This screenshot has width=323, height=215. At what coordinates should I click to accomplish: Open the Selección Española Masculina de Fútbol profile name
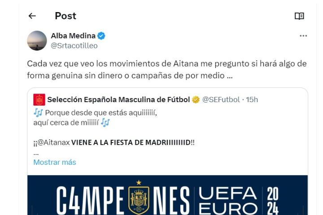pyautogui.click(x=118, y=99)
